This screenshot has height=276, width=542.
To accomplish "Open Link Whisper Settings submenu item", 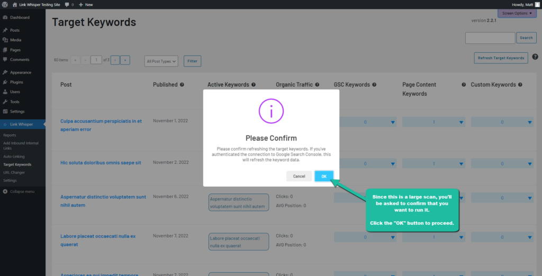I will click(10, 180).
